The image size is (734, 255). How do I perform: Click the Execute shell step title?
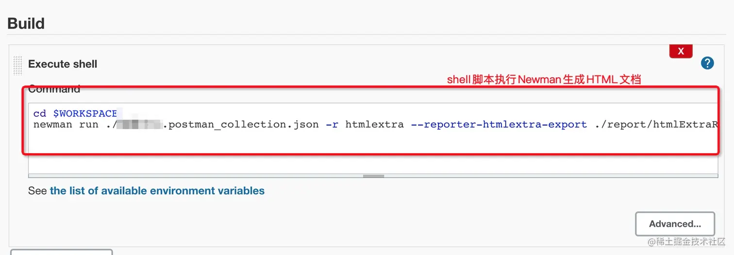tap(63, 64)
